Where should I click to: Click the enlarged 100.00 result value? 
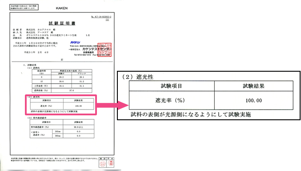point(254,100)
